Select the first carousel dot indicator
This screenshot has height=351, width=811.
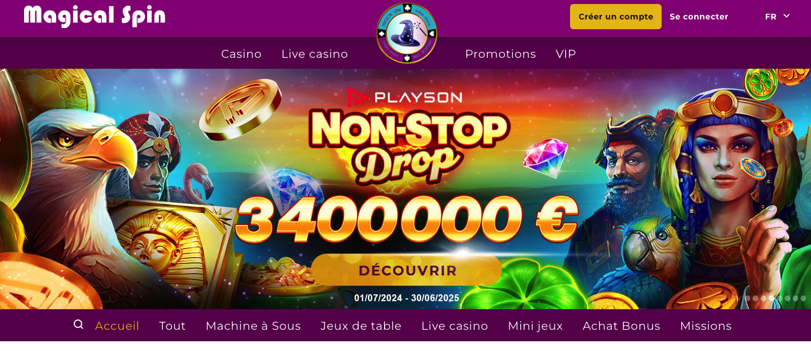[x=748, y=298]
